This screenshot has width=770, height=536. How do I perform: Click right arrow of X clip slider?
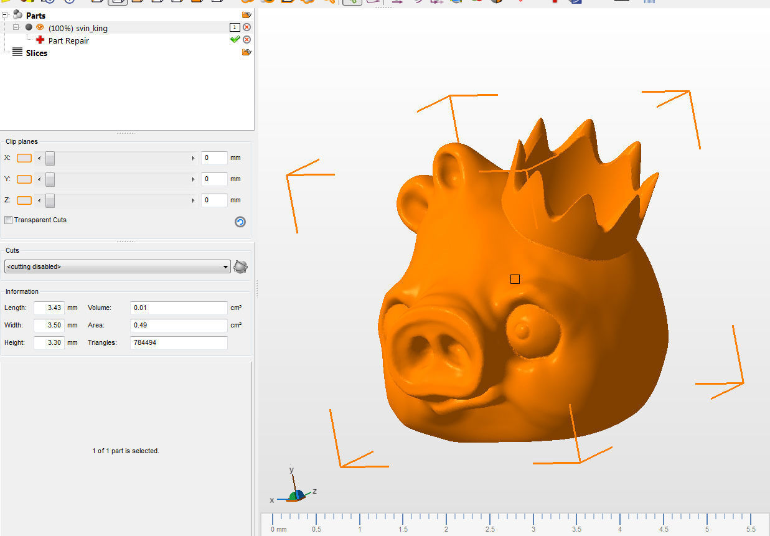tap(193, 158)
